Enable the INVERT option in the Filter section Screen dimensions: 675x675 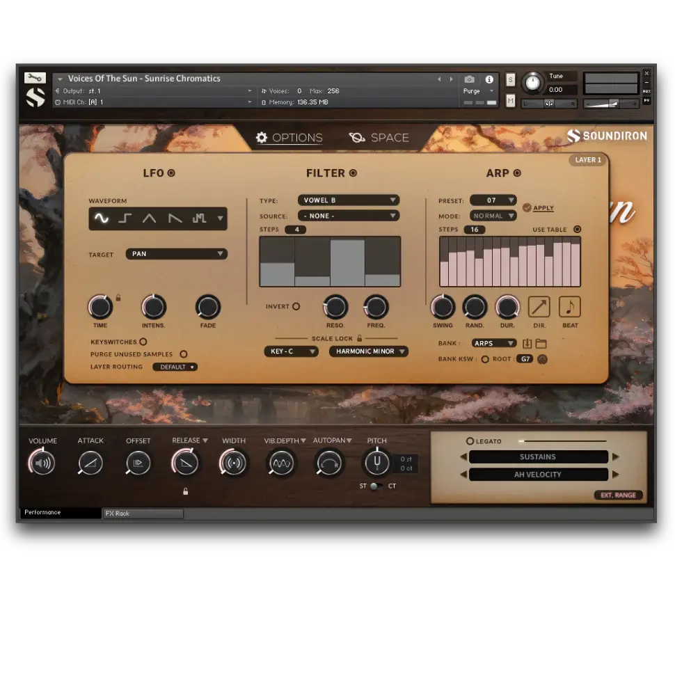[295, 305]
